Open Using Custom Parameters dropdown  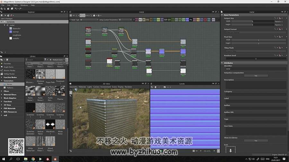click(x=125, y=20)
